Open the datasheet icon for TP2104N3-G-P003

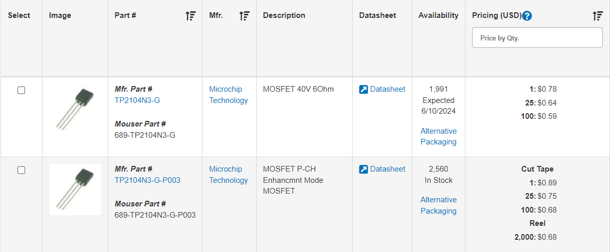363,170
